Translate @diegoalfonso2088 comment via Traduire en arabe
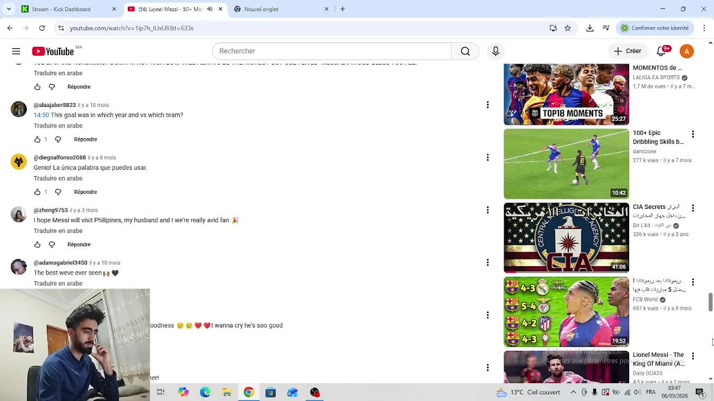Viewport: 714px width, 401px height. [x=58, y=178]
